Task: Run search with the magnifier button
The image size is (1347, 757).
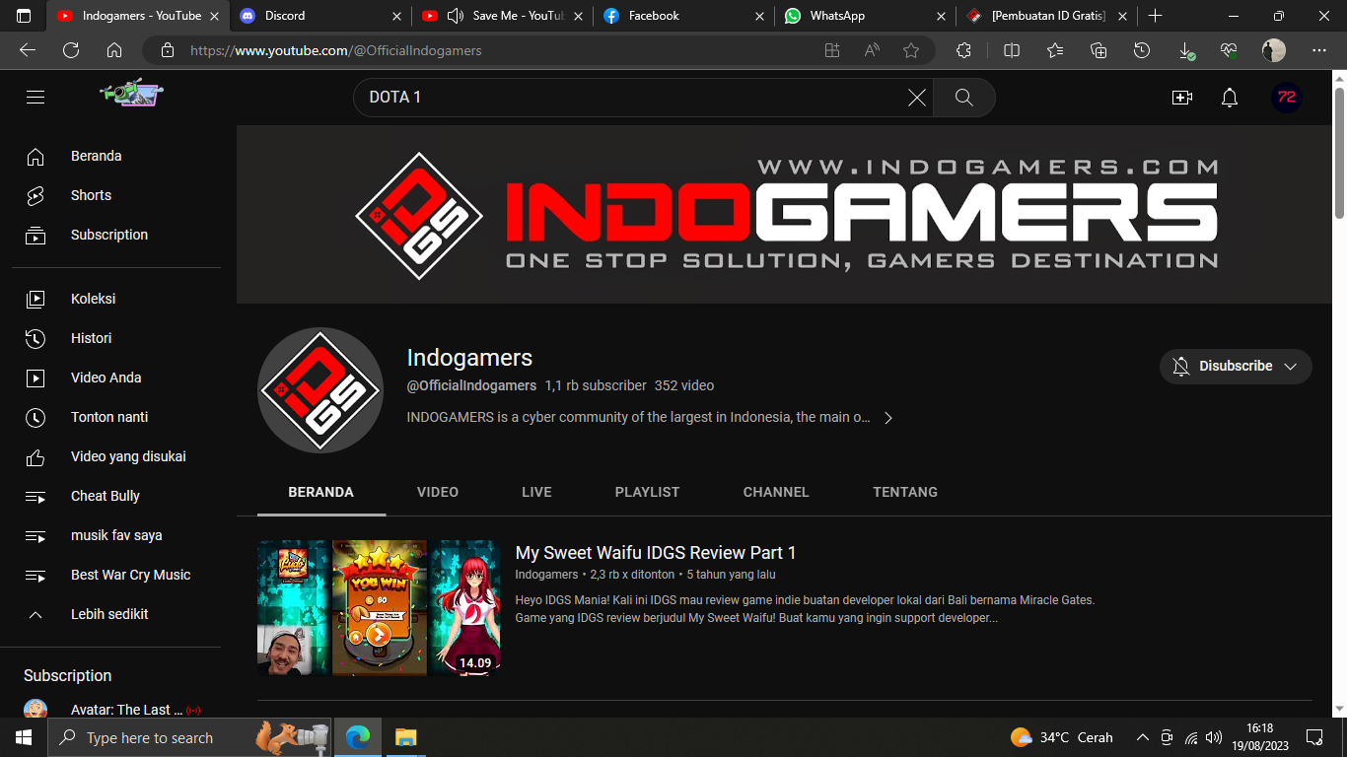Action: 964,98
